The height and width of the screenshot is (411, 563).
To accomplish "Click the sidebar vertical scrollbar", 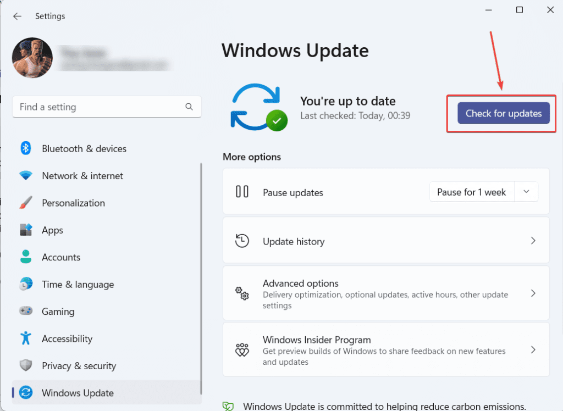I will 201,279.
